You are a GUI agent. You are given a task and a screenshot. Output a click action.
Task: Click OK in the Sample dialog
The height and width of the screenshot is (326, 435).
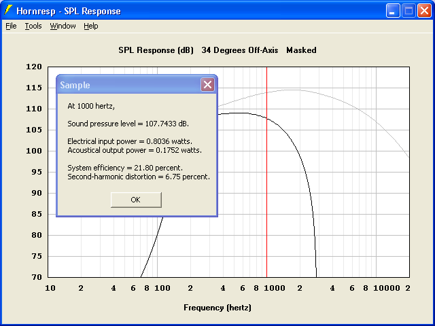136,200
